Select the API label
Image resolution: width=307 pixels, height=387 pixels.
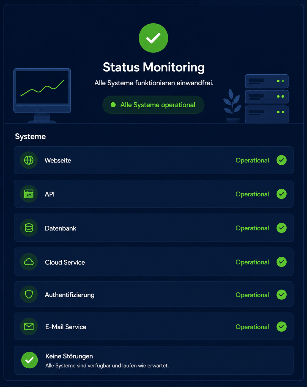(x=50, y=194)
